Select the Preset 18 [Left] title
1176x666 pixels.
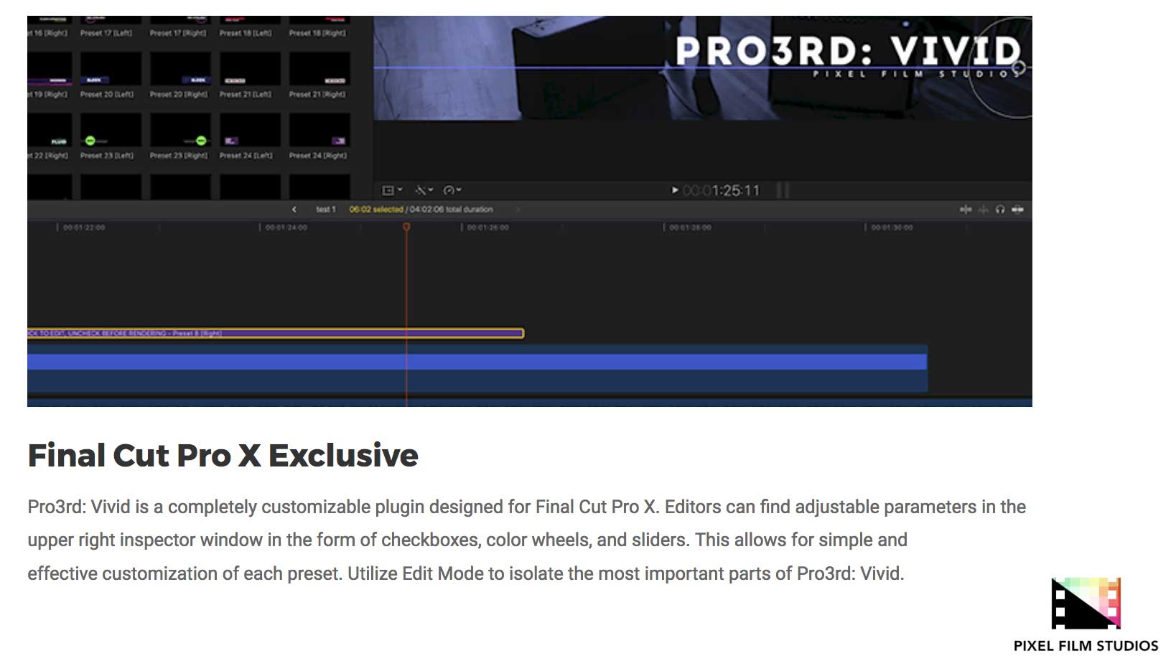[246, 33]
